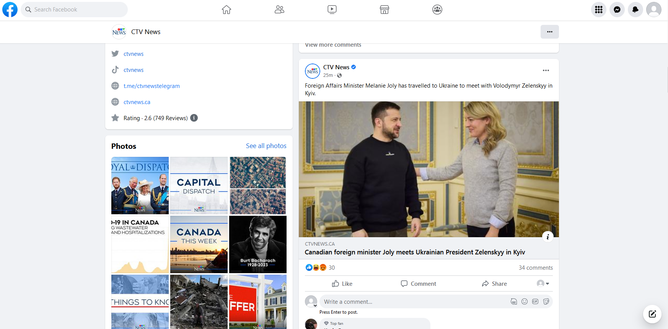Open the ctvnews Twitter link
This screenshot has height=329, width=668.
(x=134, y=54)
